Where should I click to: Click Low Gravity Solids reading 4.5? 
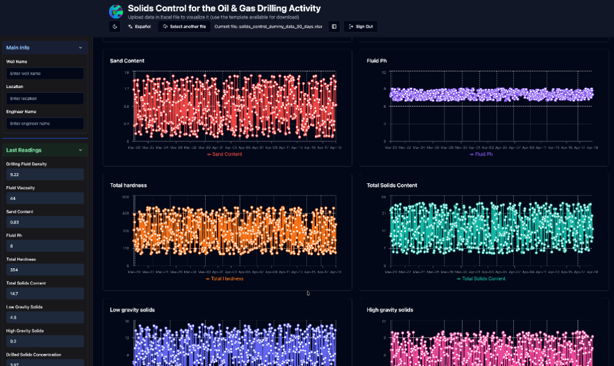[x=45, y=317]
